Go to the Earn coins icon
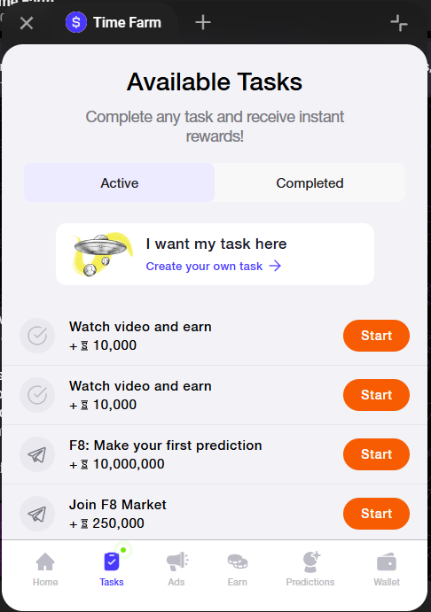 [238, 562]
